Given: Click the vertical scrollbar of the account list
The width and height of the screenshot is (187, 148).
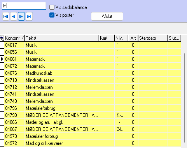Looking at the screenshot, I should click(x=184, y=97).
